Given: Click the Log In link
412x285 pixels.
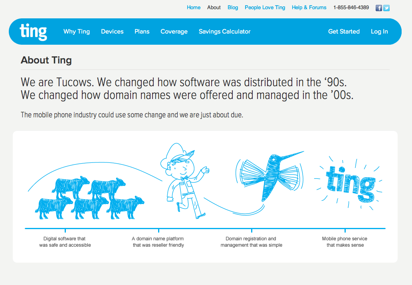Looking at the screenshot, I should (379, 32).
